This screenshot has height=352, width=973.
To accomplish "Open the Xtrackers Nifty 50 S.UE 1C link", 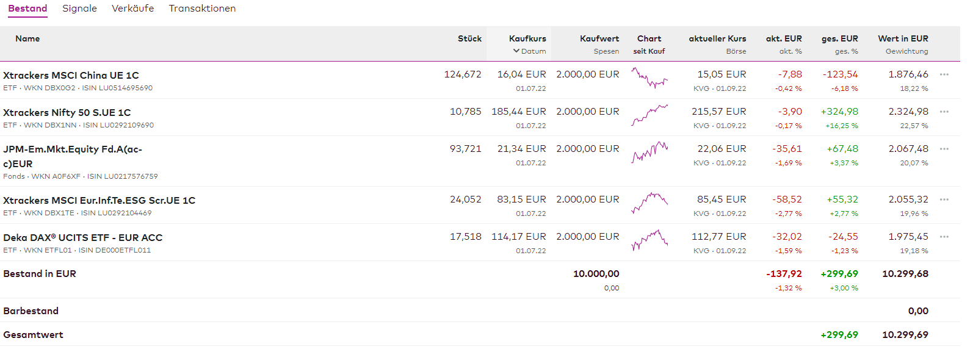I will [67, 113].
